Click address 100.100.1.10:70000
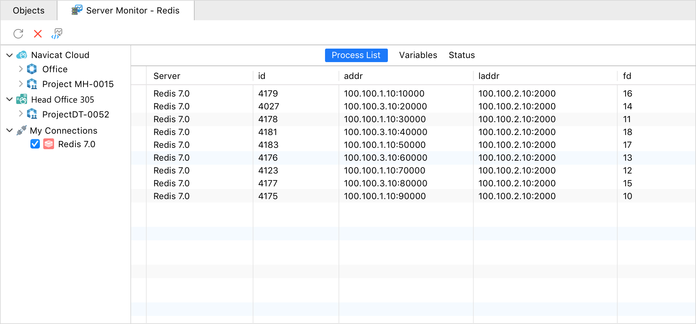696x324 pixels. 384,170
